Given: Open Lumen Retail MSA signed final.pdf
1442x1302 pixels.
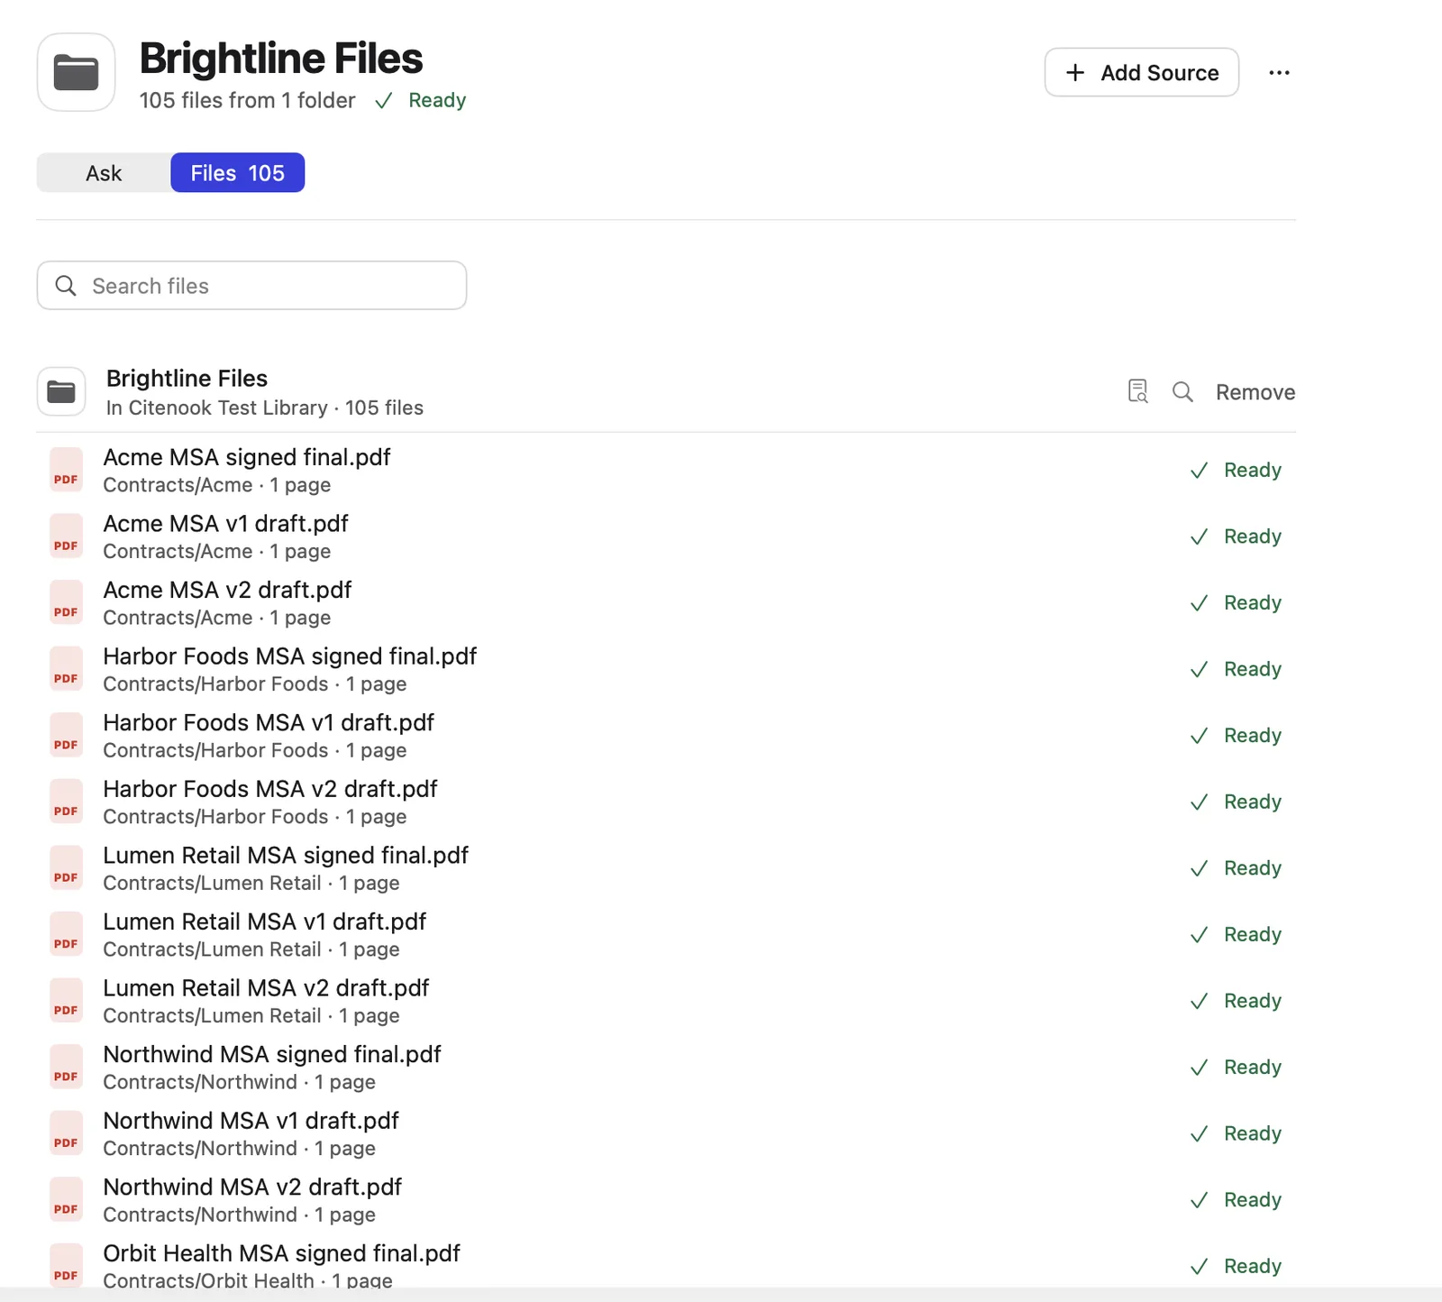Looking at the screenshot, I should coord(286,856).
